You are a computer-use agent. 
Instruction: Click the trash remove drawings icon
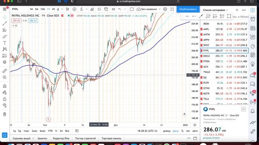pyautogui.click(x=4, y=114)
